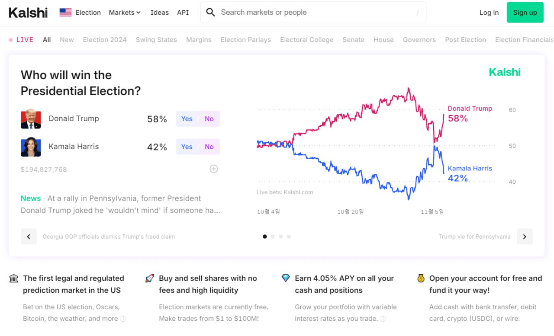Select the Swing States tab
Viewport: 554px width, 336px height.
click(x=156, y=40)
